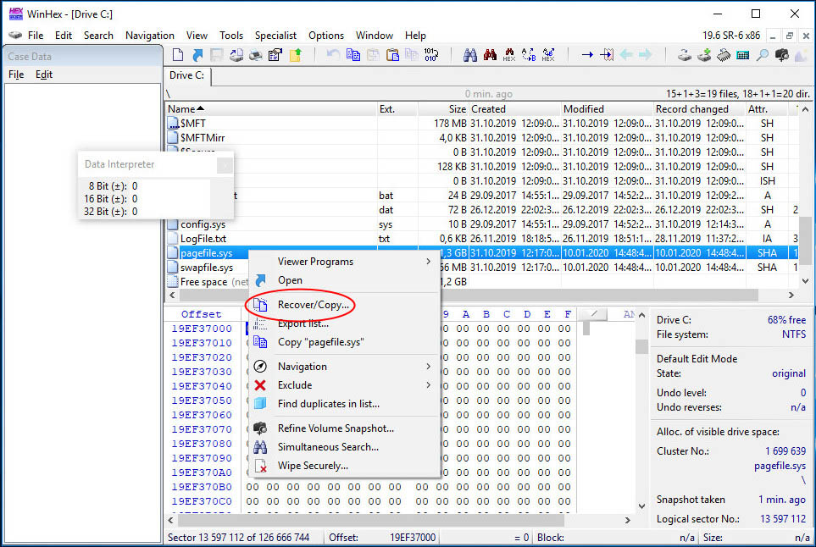Viewport: 816px width, 547px height.
Task: Close the Data Interpreter window
Action: 225,165
